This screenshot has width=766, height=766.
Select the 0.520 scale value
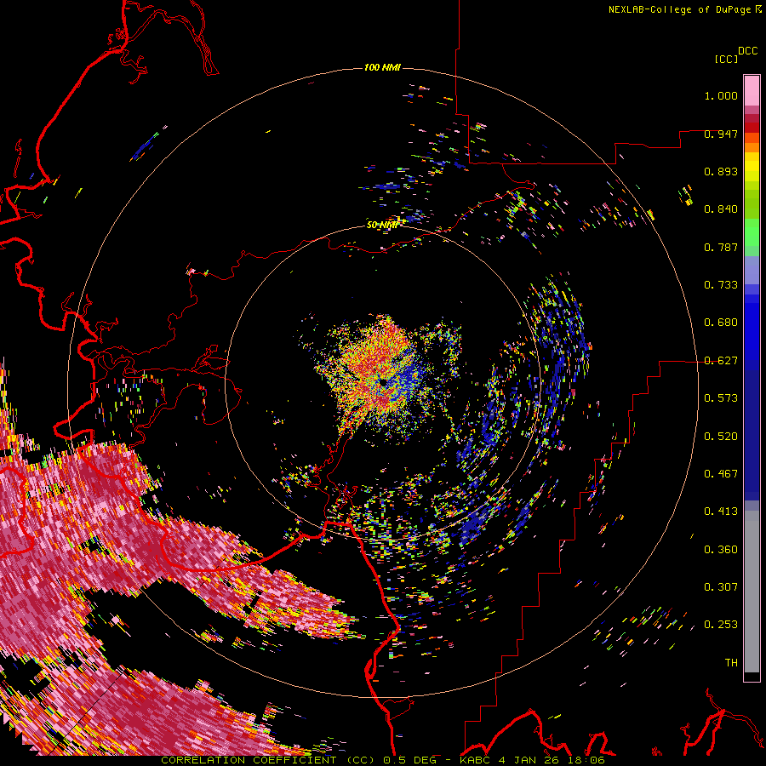click(721, 437)
